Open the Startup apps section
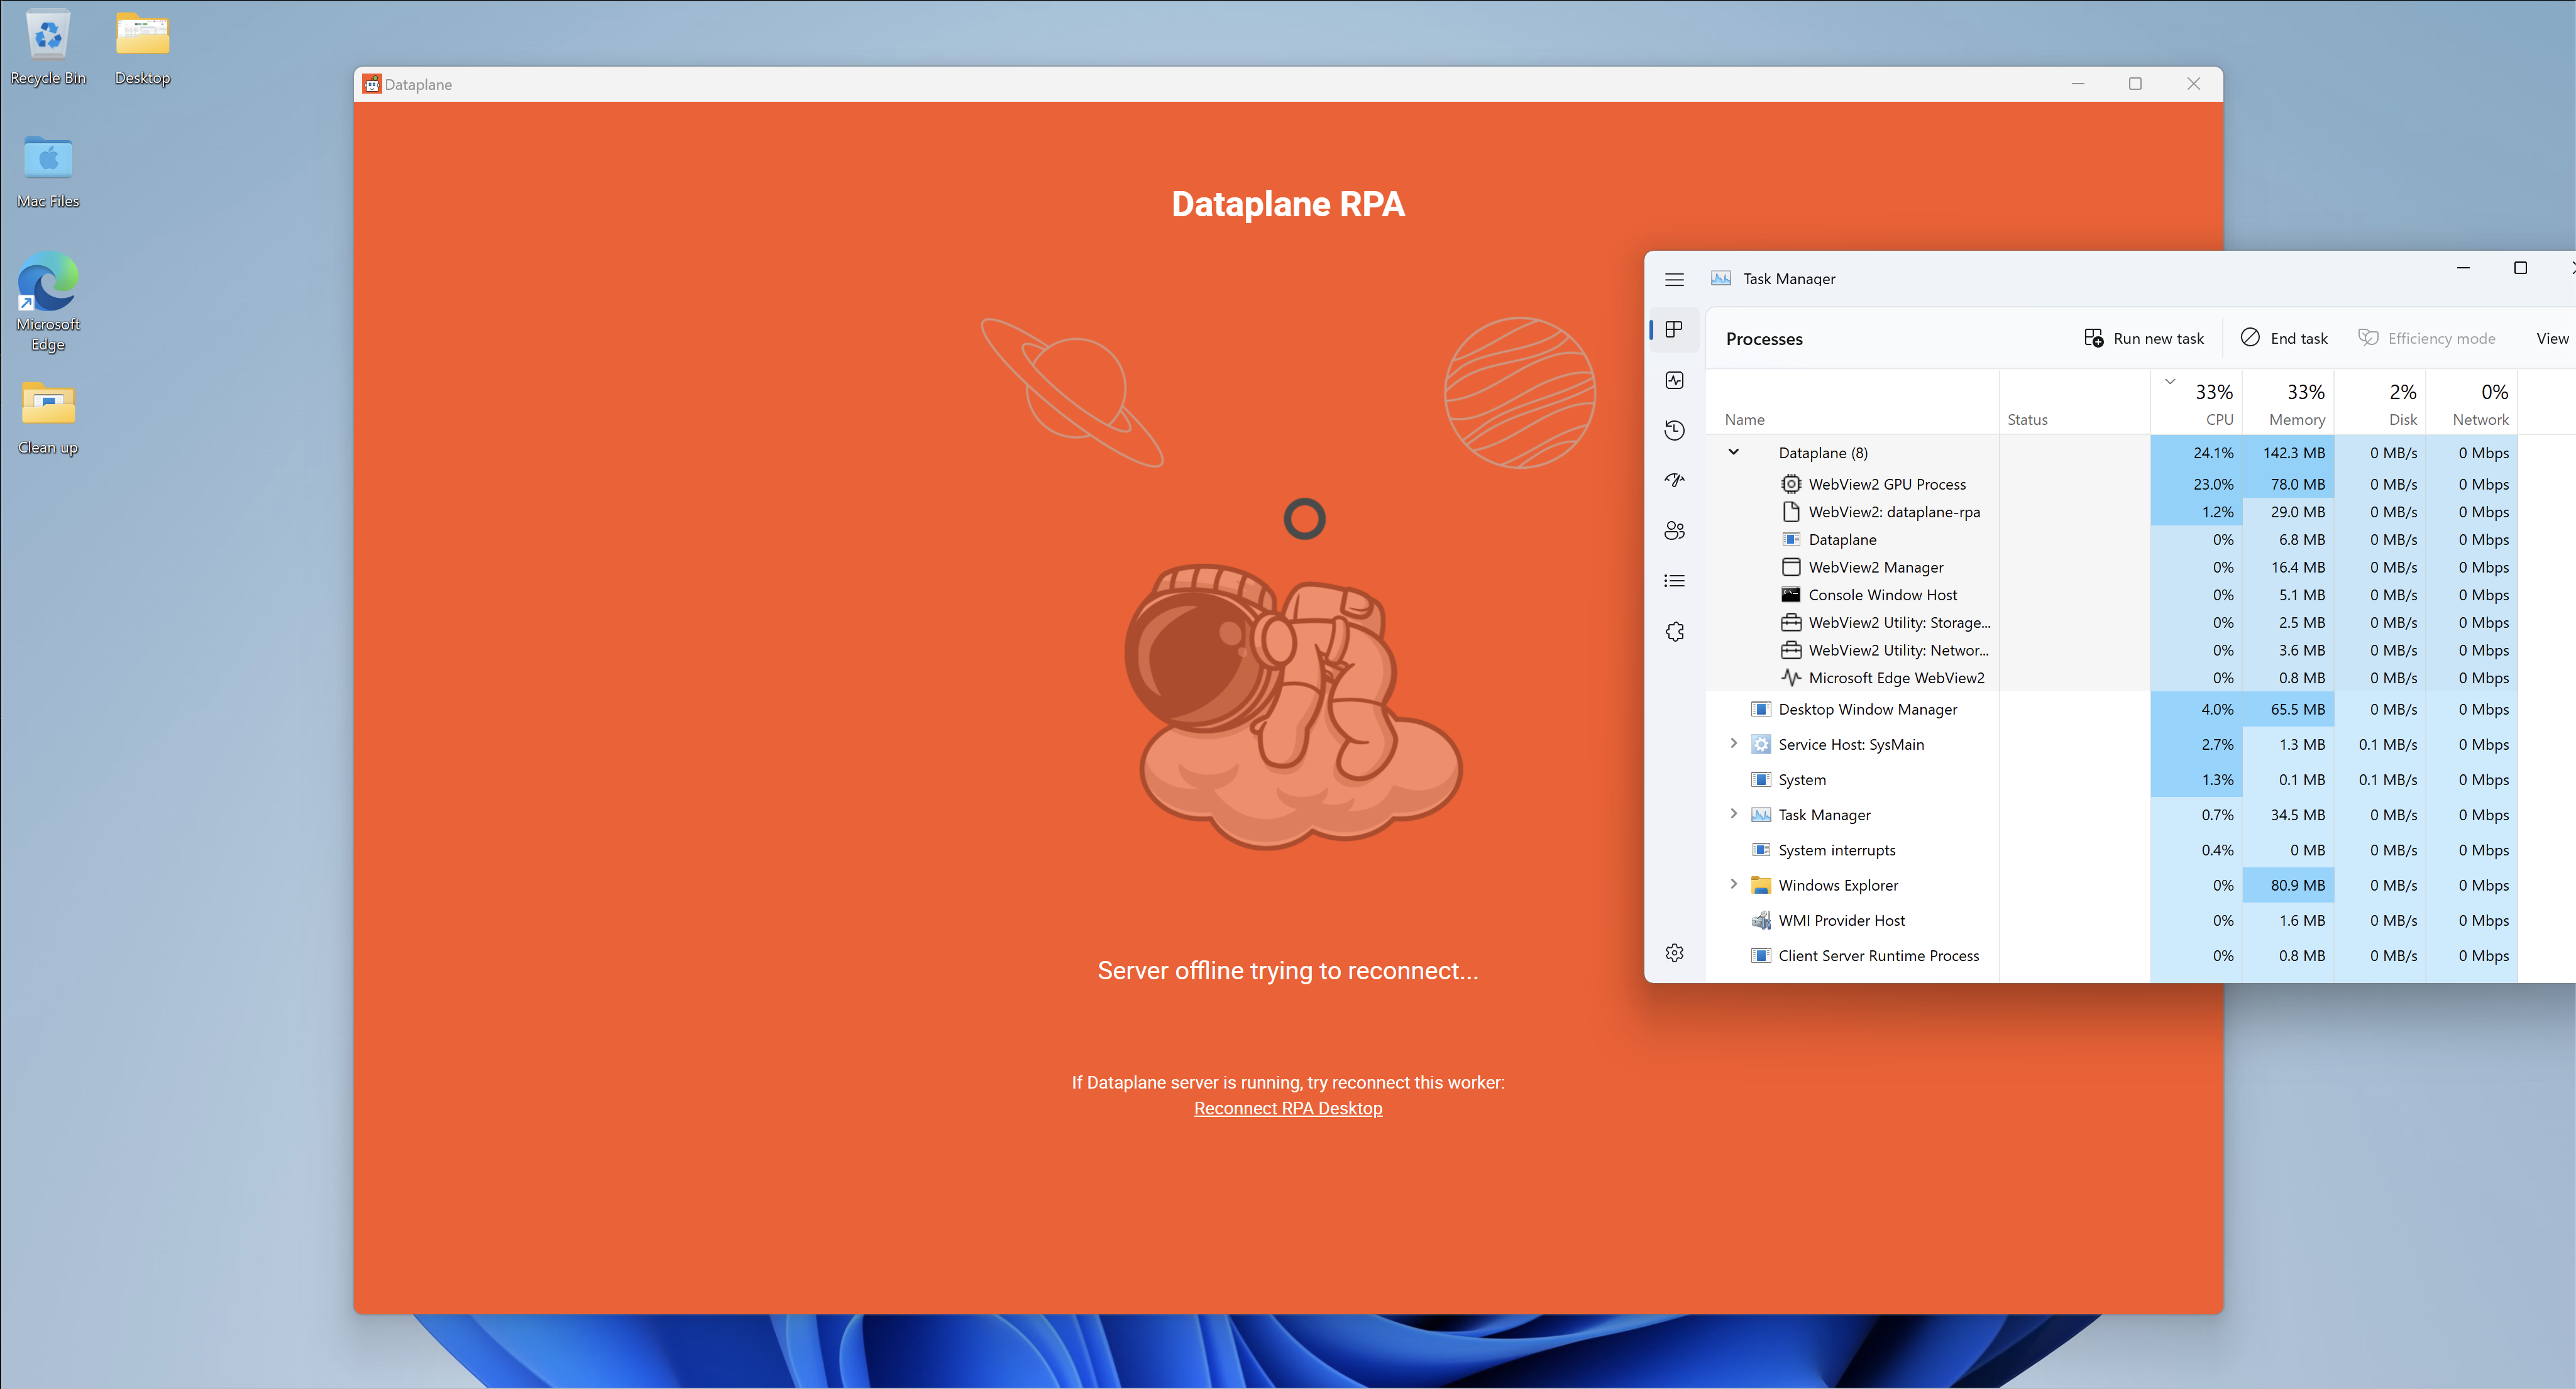Image resolution: width=2576 pixels, height=1389 pixels. pyautogui.click(x=1675, y=480)
